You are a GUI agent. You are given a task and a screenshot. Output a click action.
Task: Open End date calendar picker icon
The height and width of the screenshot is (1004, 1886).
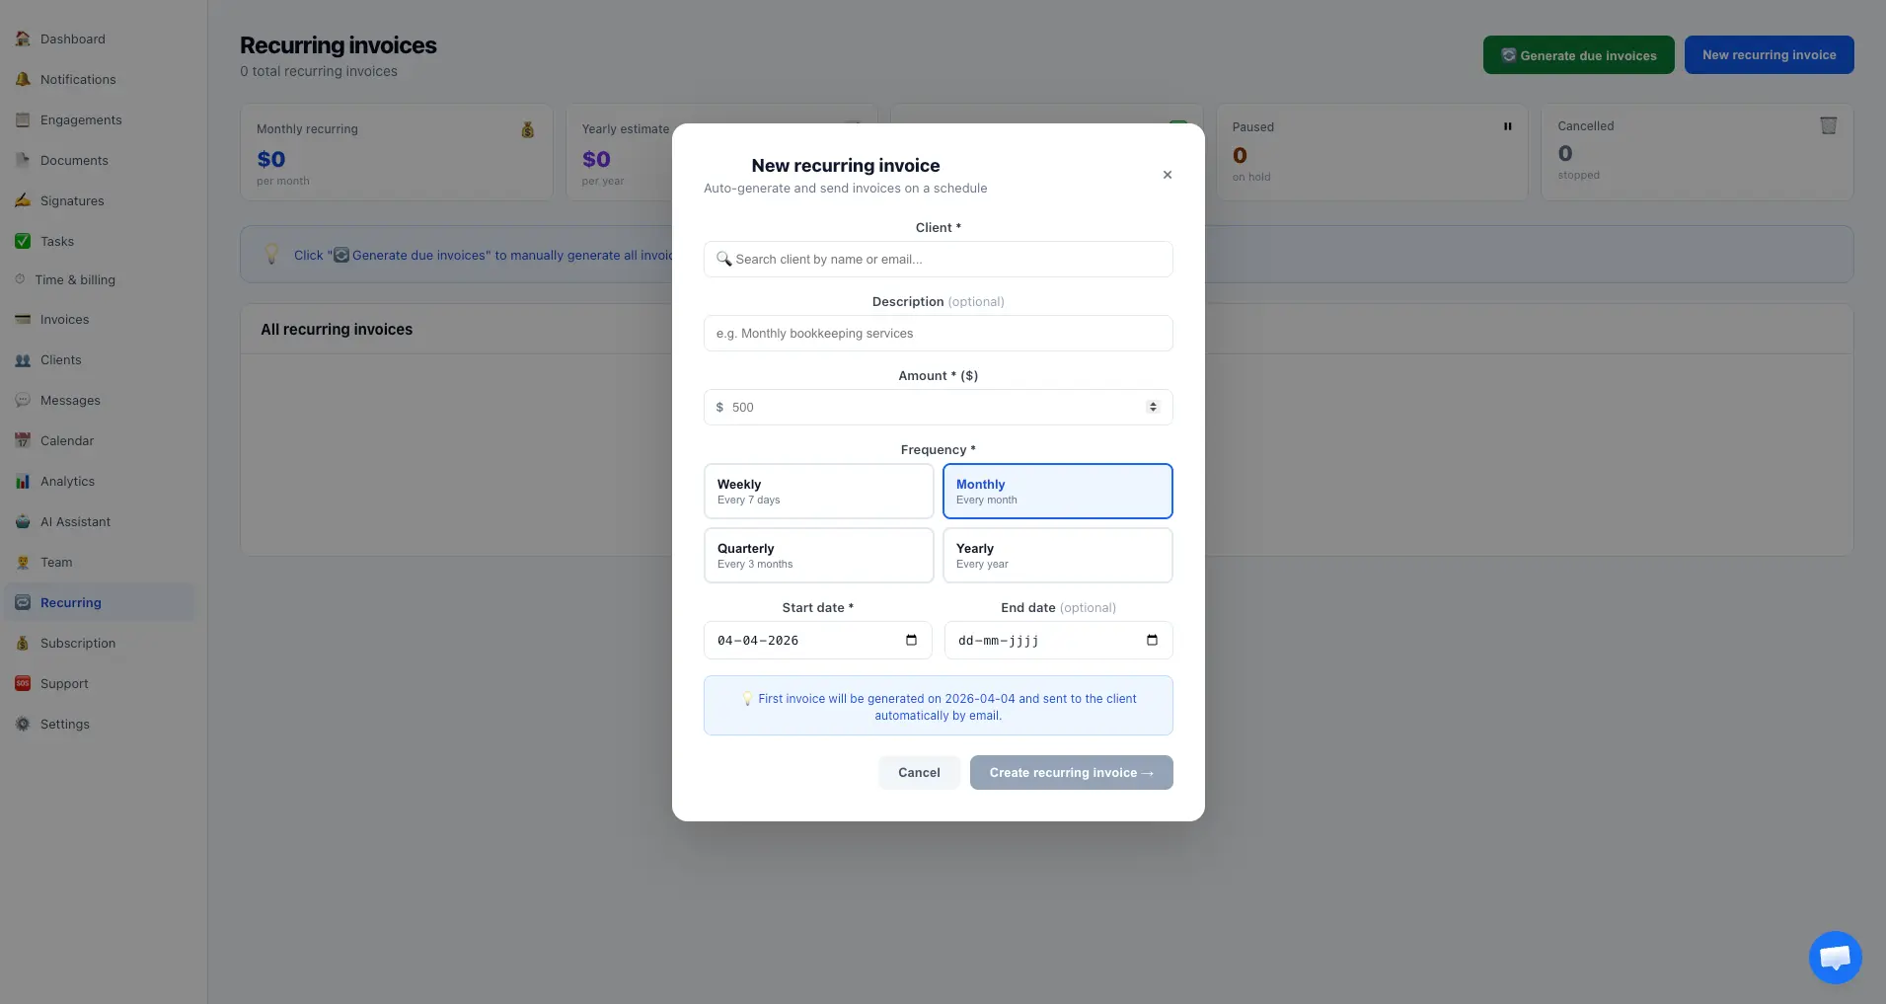pyautogui.click(x=1152, y=640)
